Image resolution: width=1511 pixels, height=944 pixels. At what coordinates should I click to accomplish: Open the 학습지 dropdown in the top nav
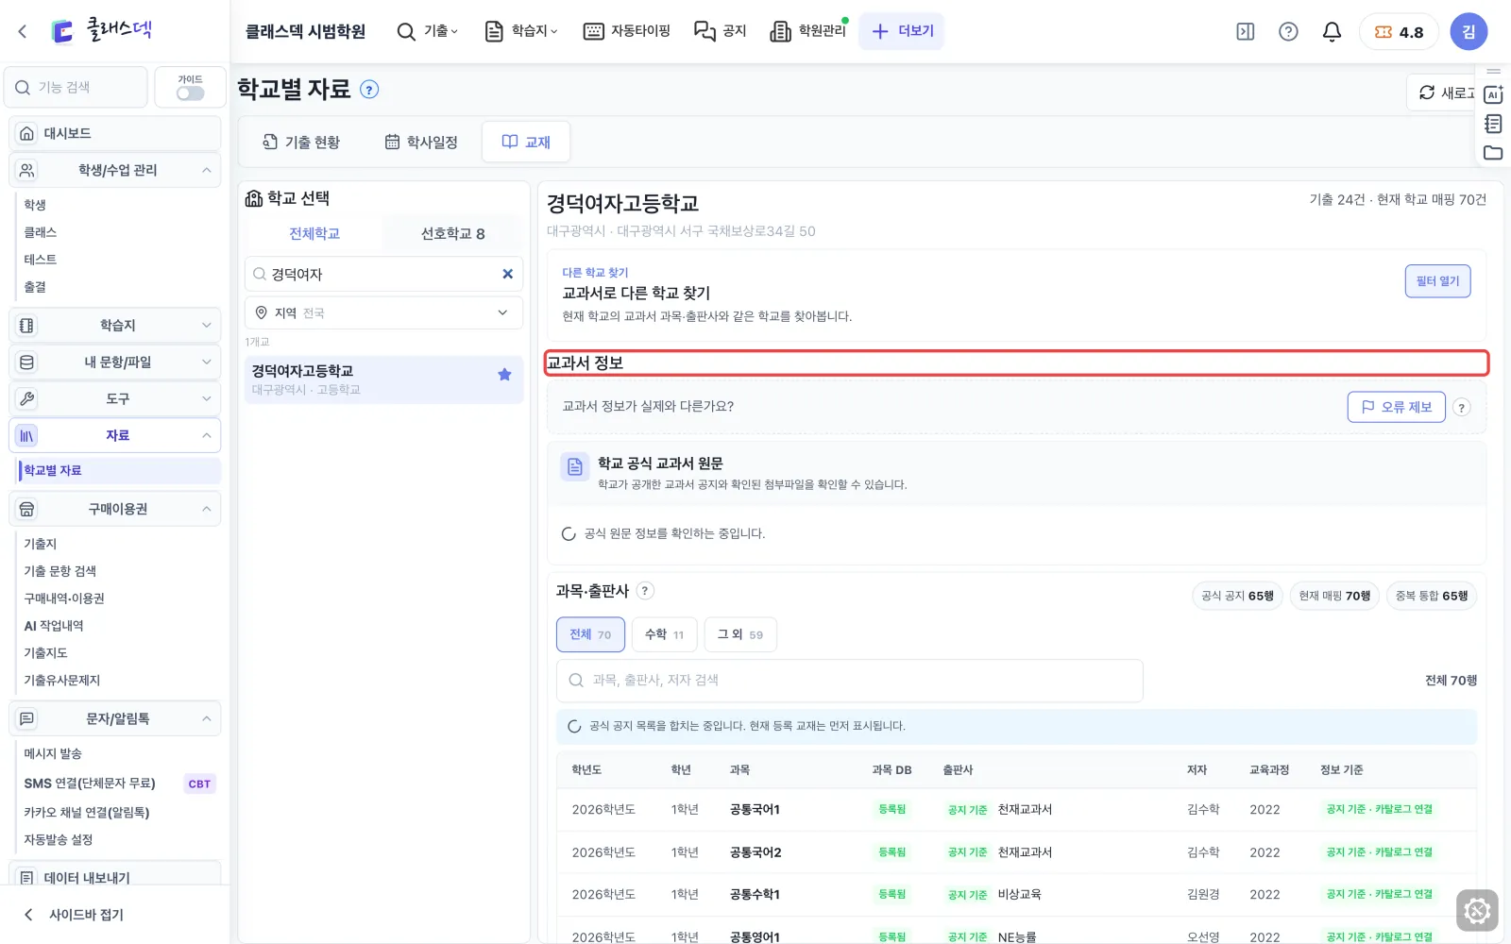pos(521,31)
